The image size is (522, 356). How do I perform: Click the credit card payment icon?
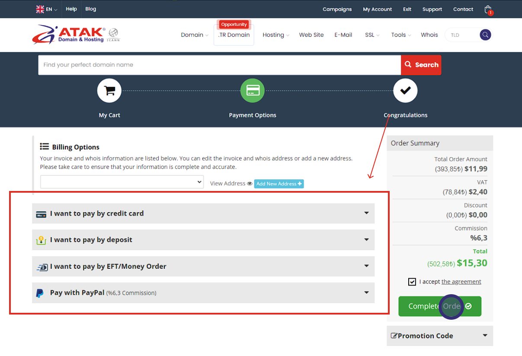(41, 214)
